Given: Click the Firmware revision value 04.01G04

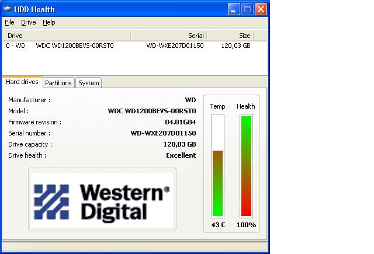Looking at the screenshot, I should click(181, 122).
